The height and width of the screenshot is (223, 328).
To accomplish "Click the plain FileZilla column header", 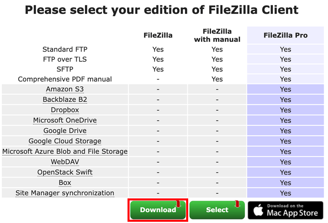I will point(158,35).
